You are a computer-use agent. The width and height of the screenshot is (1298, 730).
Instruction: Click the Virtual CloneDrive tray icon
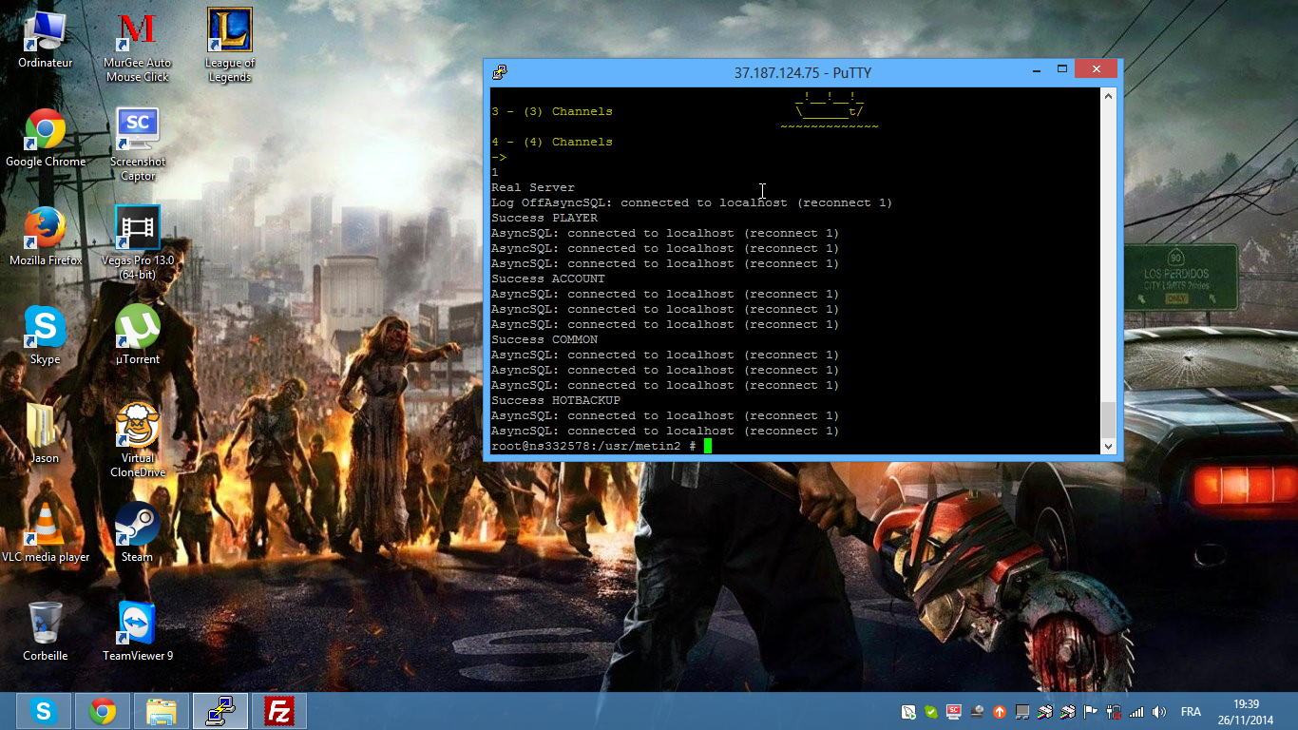[977, 712]
